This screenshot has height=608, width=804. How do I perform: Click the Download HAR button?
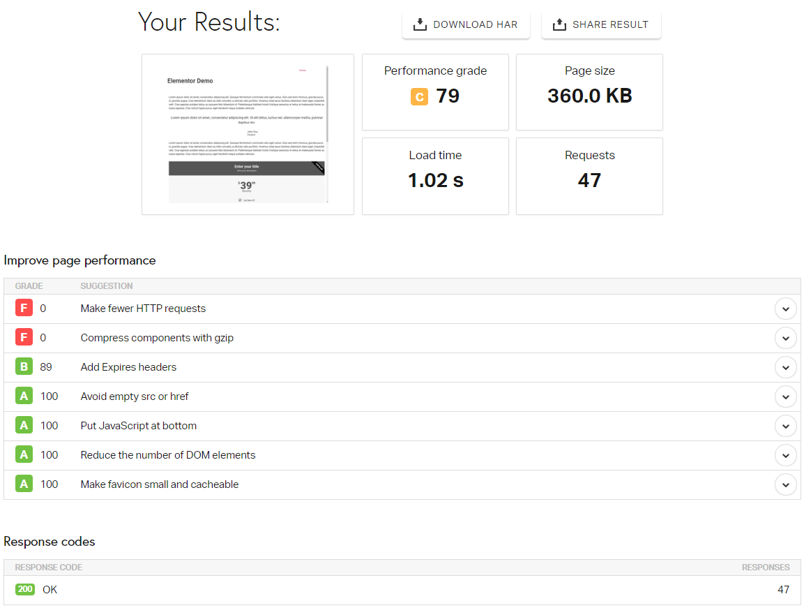tap(466, 24)
